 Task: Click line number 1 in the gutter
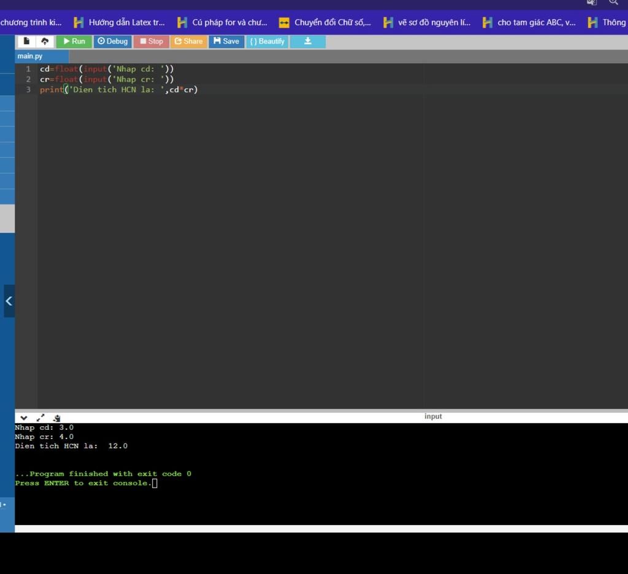28,69
